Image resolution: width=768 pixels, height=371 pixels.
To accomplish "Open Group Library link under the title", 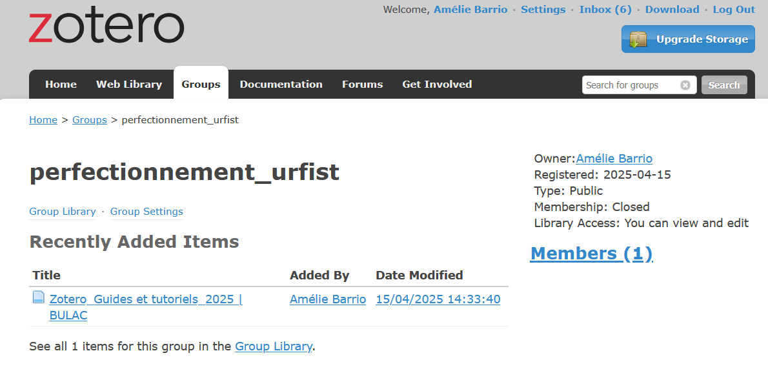I will [62, 212].
